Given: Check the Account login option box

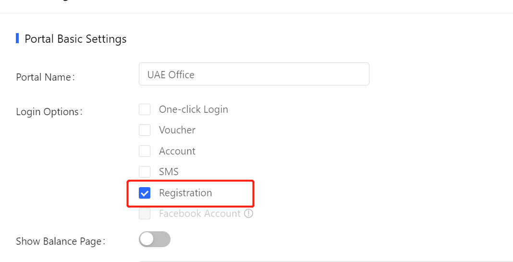Looking at the screenshot, I should coord(145,151).
